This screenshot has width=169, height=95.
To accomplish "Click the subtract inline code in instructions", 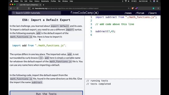I will tap(37, 82).
